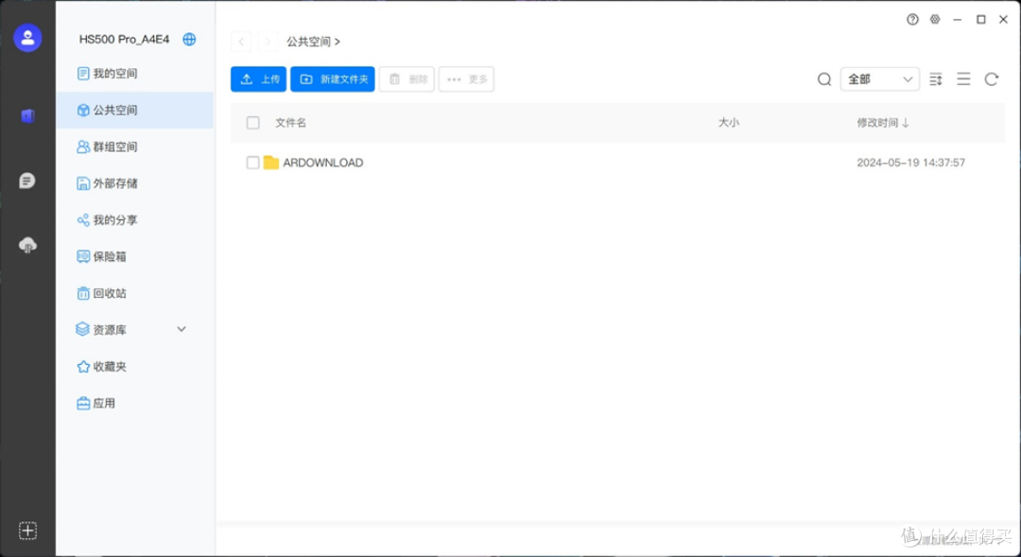Click the globe icon next to HS500 Pro_A4E4
This screenshot has width=1021, height=557.
point(189,39)
